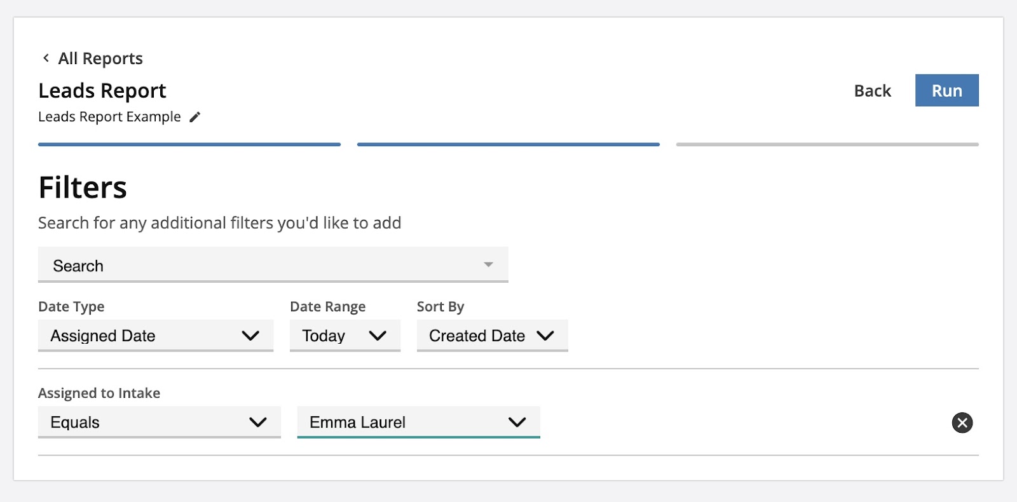Click the pencil icon to edit report name
Viewport: 1017px width, 502px height.
coord(195,117)
